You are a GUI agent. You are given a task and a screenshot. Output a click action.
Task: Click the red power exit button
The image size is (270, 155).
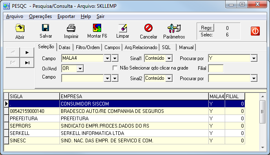[x=255, y=31]
